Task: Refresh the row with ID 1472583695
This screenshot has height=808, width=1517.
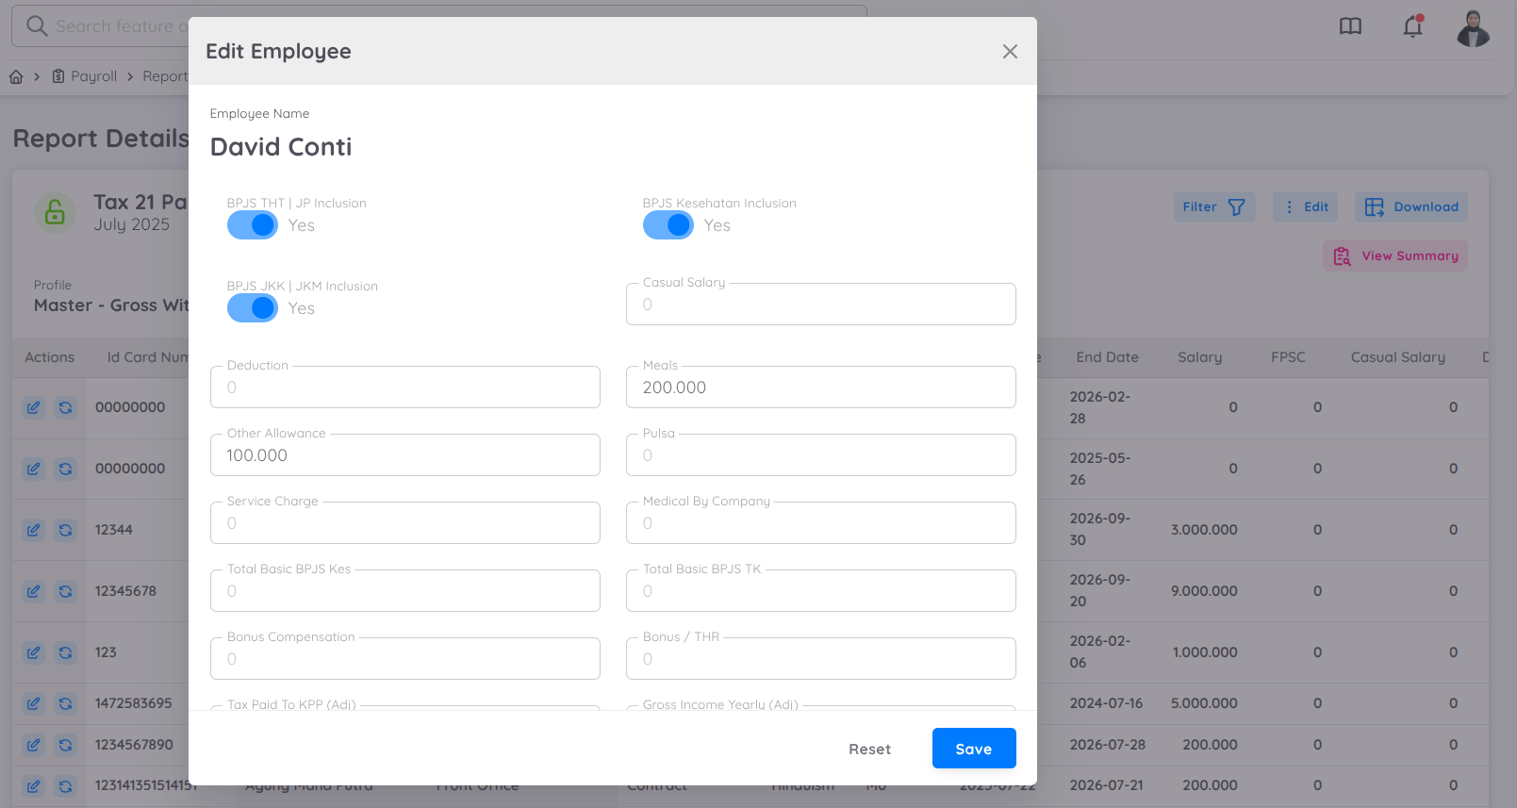Action: pos(65,703)
